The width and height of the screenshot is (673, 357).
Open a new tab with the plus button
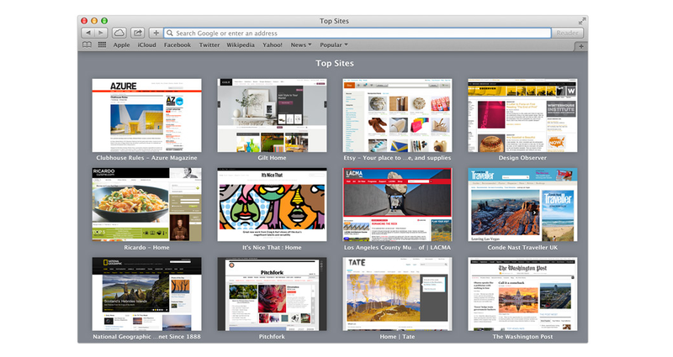point(581,46)
